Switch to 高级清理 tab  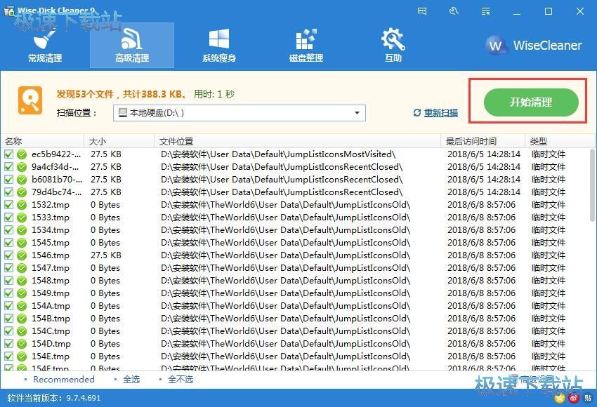(x=132, y=46)
